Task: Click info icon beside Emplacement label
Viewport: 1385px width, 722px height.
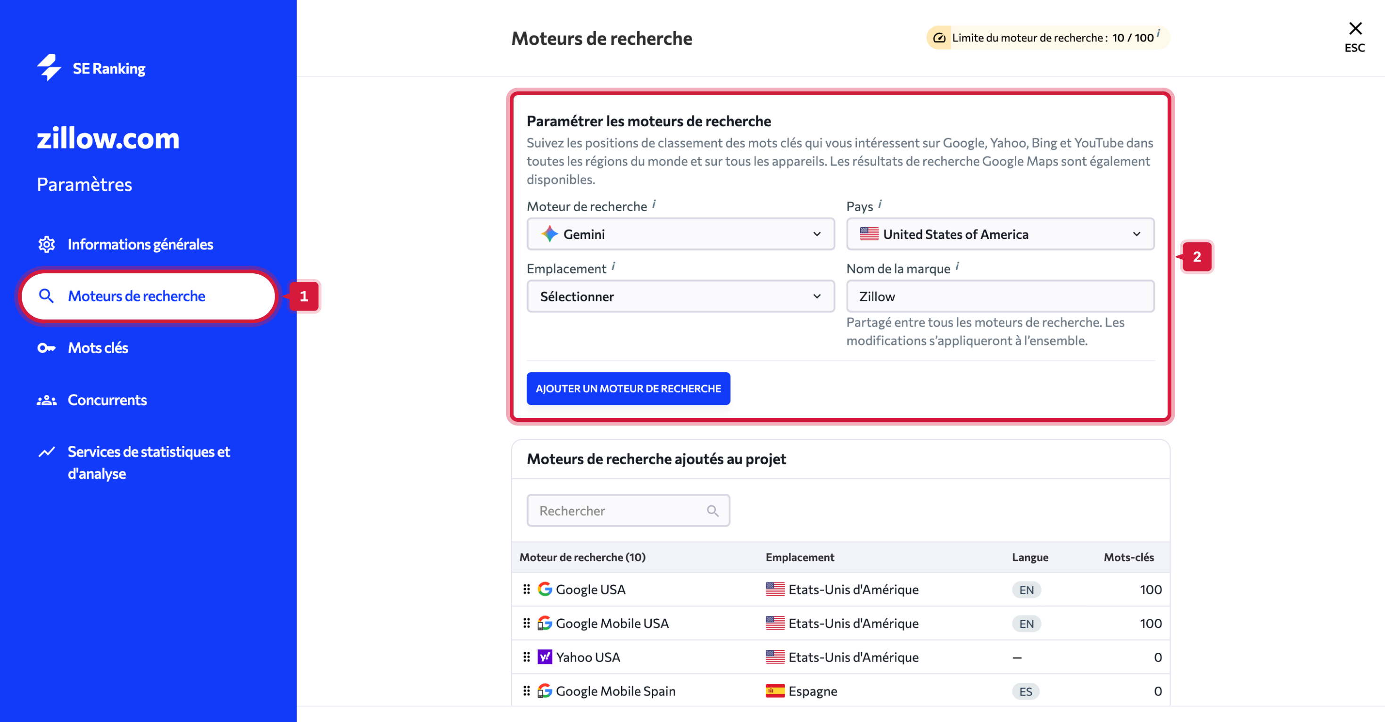Action: (x=613, y=266)
